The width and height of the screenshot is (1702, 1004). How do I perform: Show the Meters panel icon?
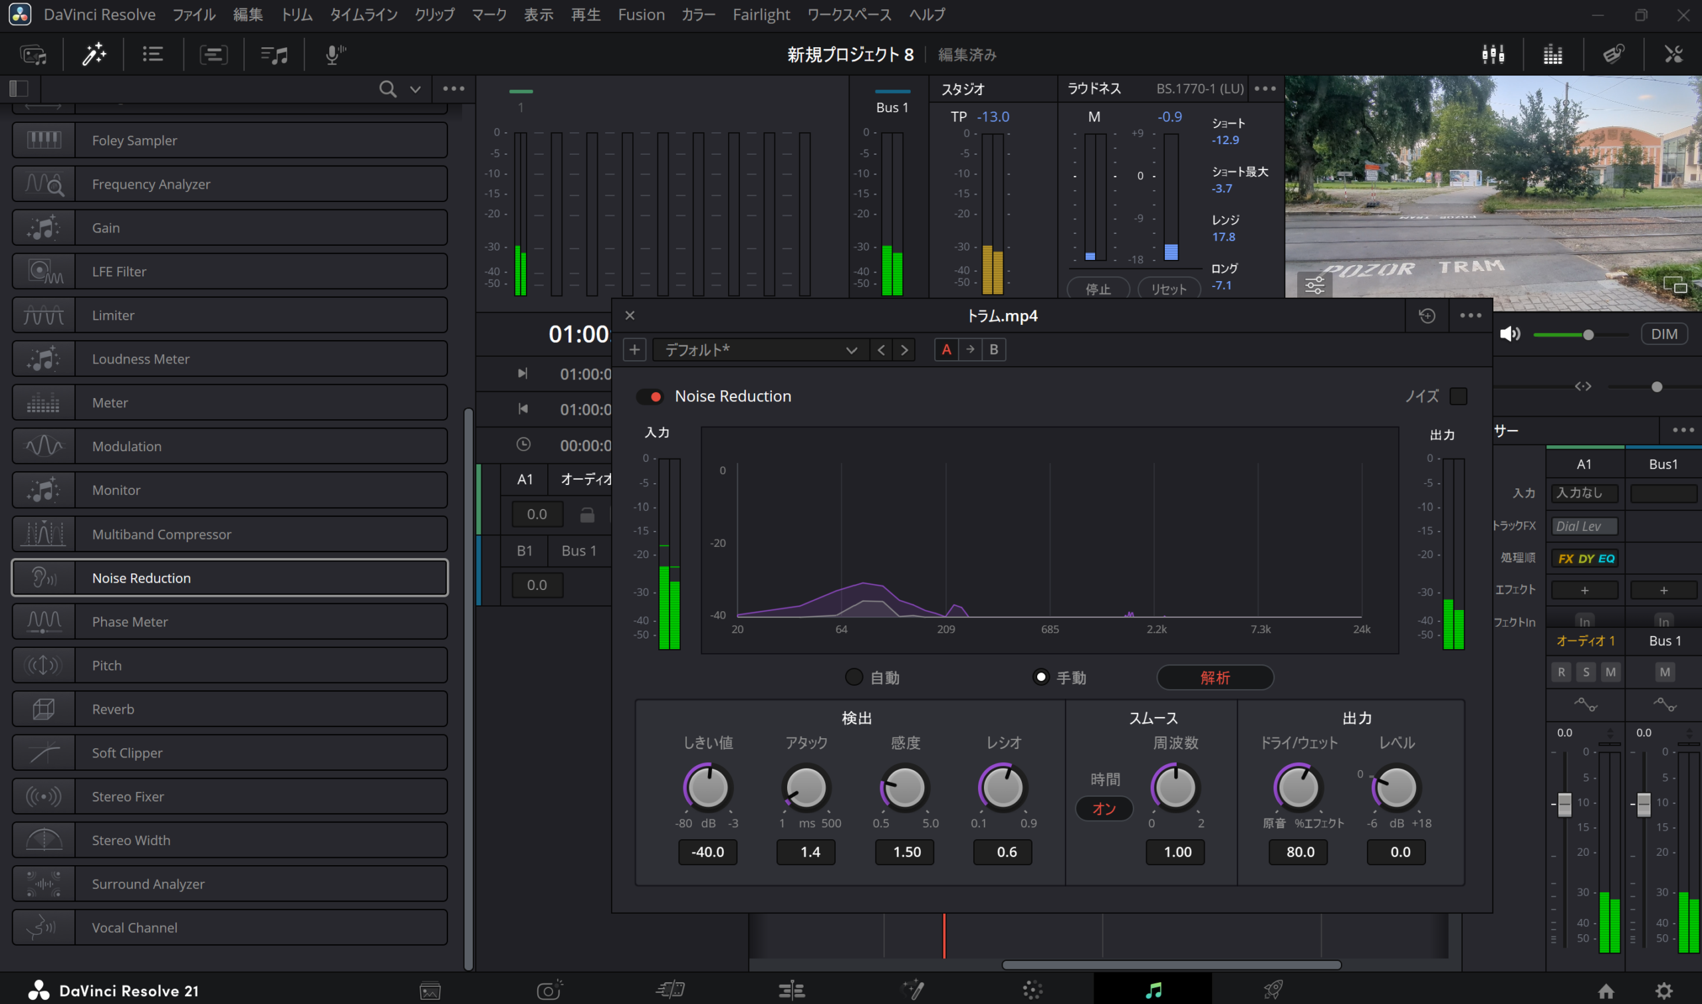[1552, 54]
